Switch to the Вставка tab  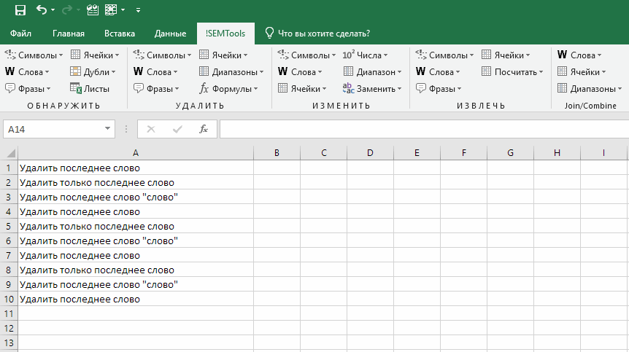(x=120, y=34)
